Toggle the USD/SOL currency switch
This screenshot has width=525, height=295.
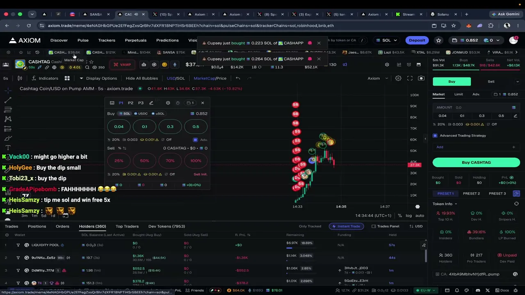[x=176, y=78]
